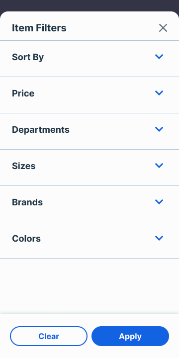Choose the Brands filter heading
Viewport: 179px width, 358px height.
tap(27, 202)
